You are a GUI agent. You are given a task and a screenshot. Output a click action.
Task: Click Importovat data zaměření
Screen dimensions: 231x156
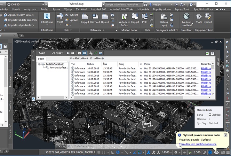point(20,20)
